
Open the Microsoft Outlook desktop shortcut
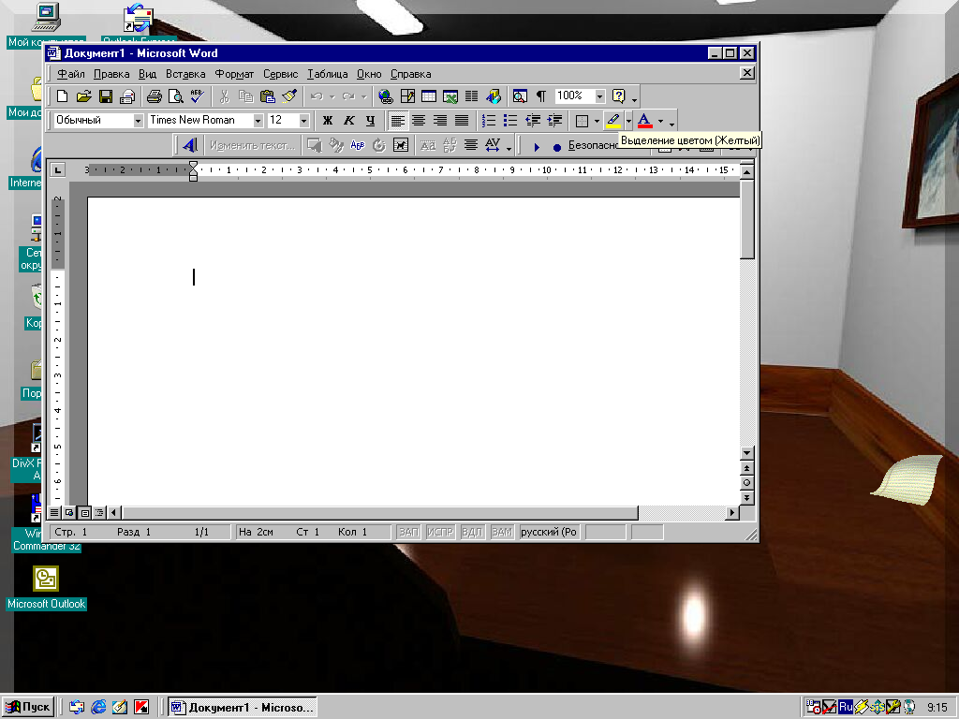(47, 587)
